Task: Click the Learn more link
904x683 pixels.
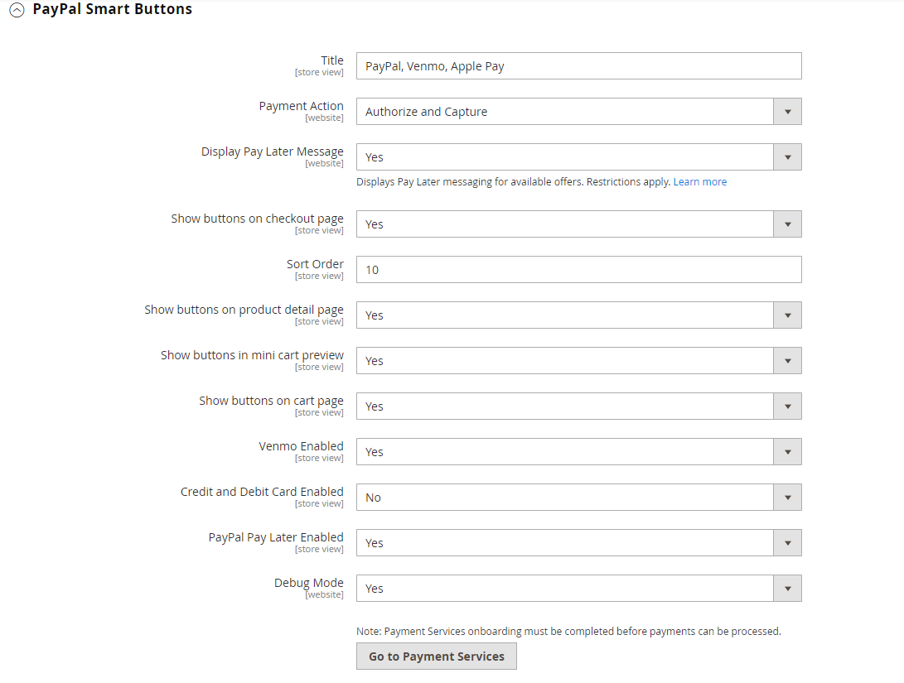Action: pyautogui.click(x=699, y=181)
